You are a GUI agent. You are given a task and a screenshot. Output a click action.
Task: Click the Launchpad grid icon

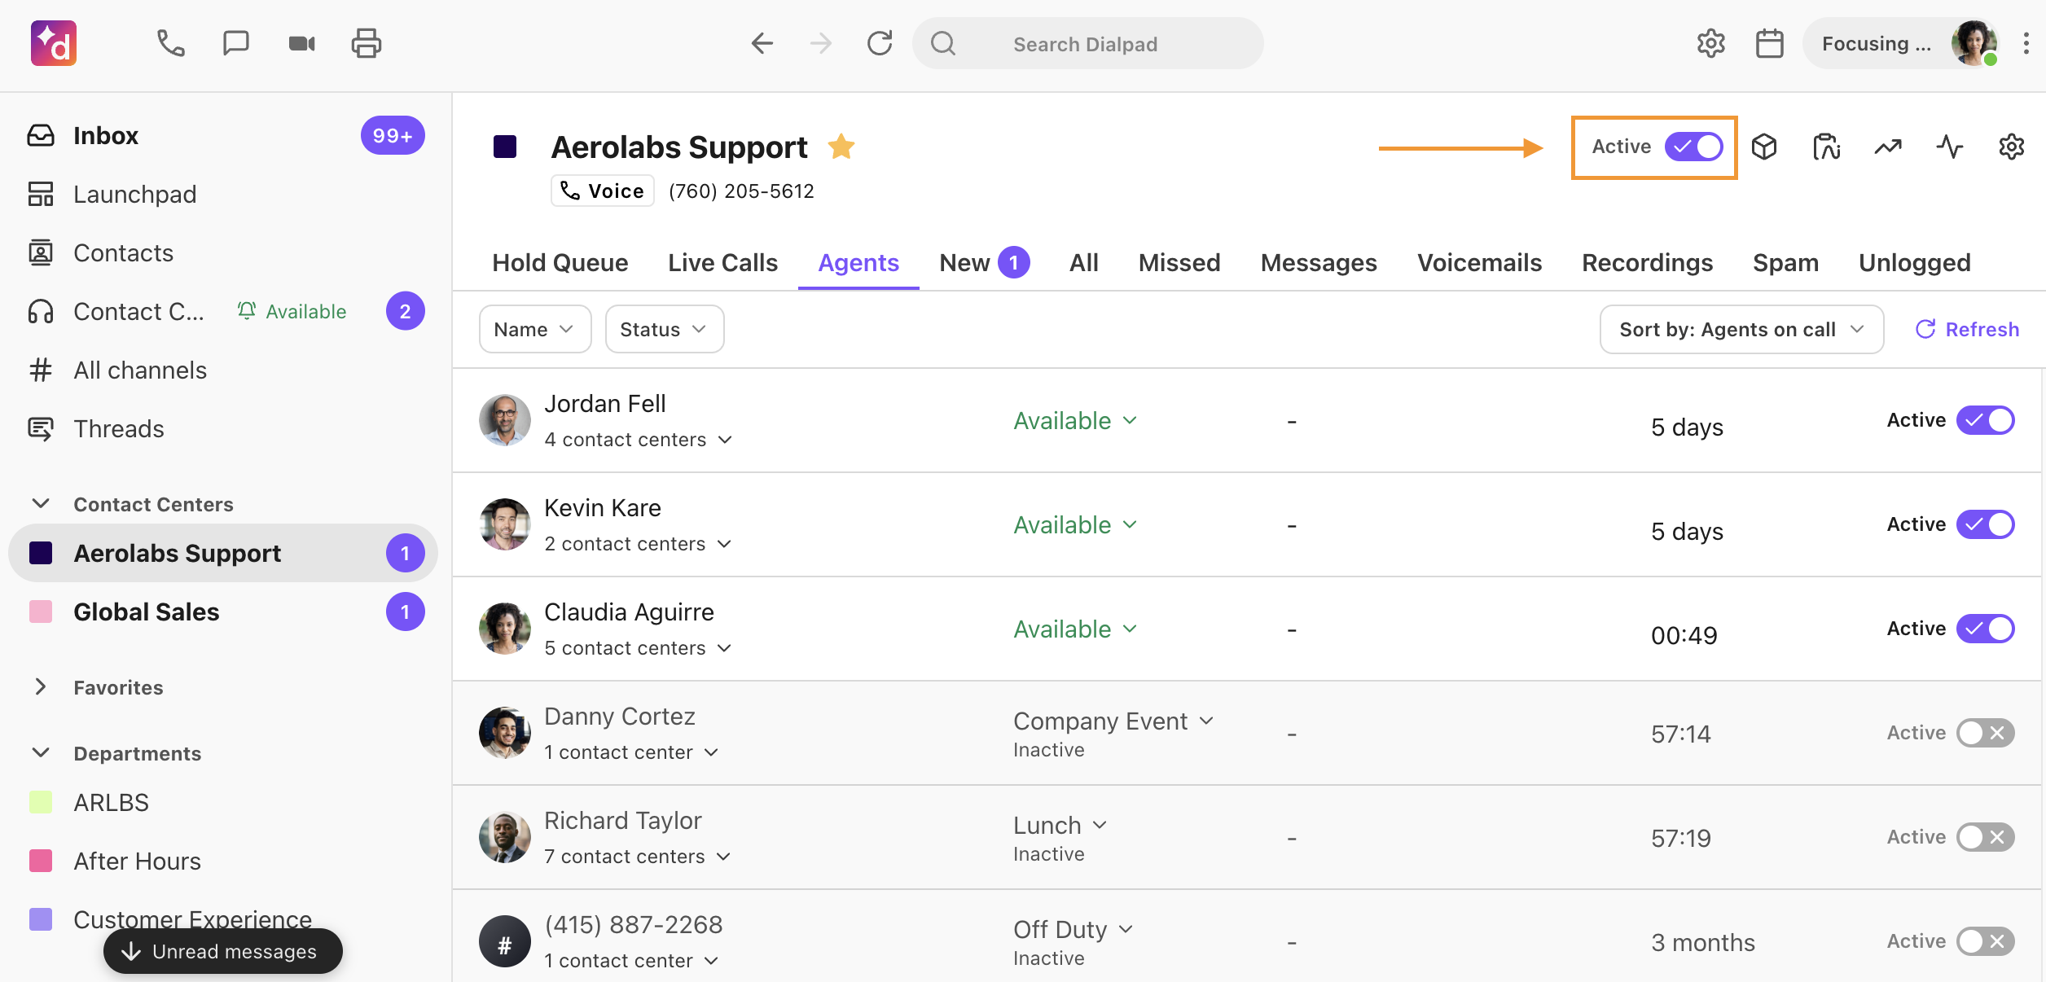[41, 194]
